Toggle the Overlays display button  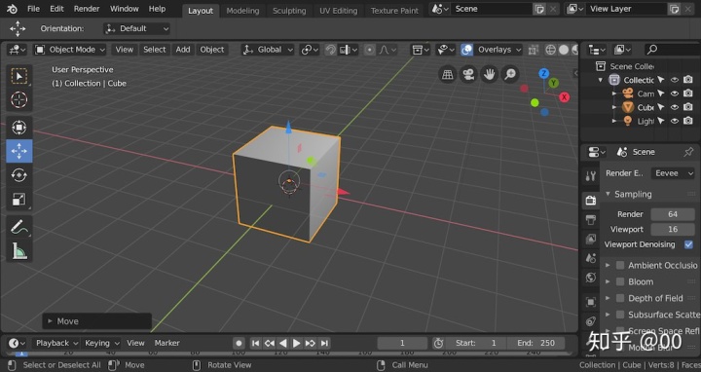tap(466, 50)
